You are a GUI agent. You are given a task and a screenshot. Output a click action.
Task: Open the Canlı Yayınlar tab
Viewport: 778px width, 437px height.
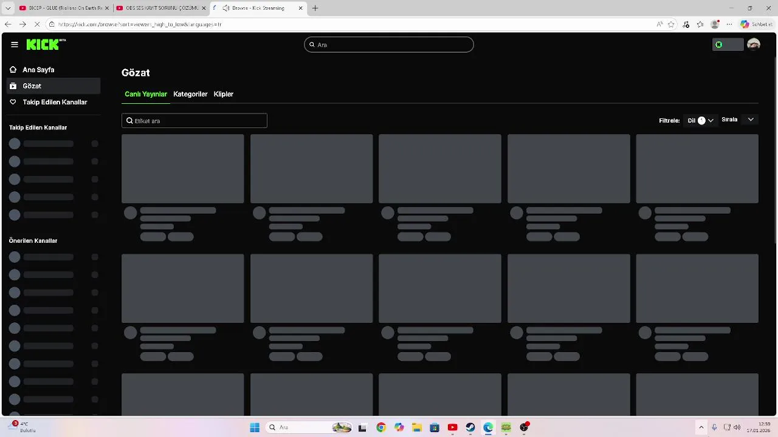(146, 94)
